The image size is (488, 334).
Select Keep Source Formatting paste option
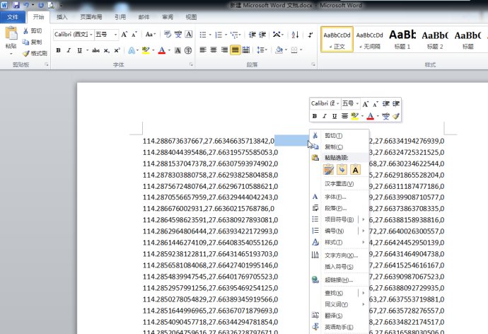(x=328, y=169)
